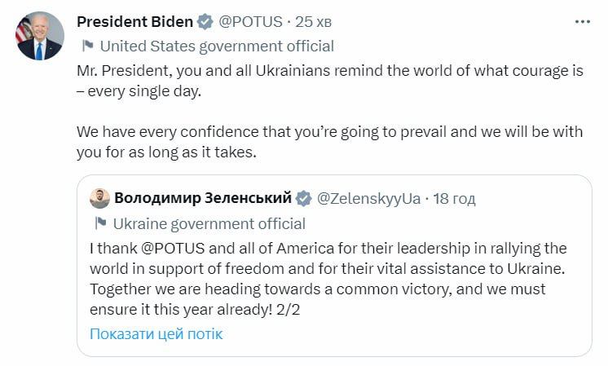Click the Ukraine government official label

pyautogui.click(x=209, y=223)
